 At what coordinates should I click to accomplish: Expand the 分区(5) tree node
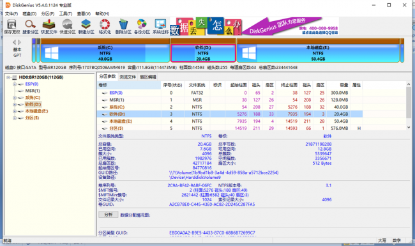coord(15,118)
